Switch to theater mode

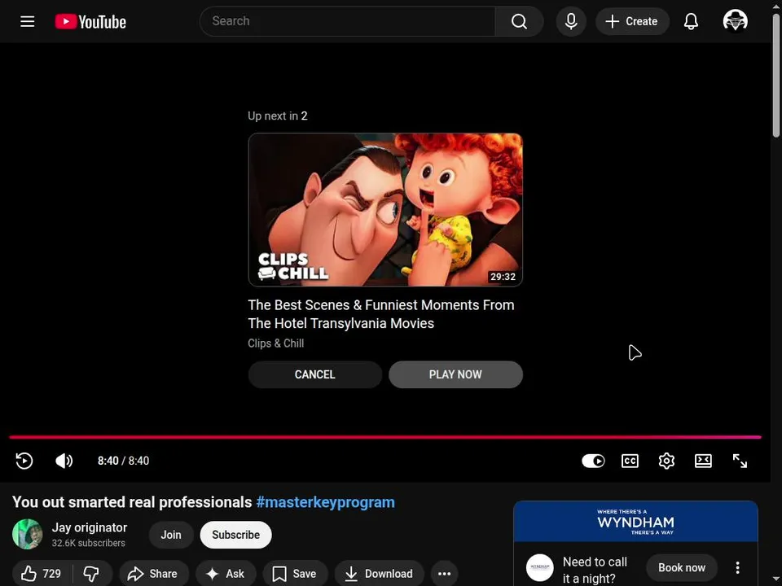coord(703,461)
